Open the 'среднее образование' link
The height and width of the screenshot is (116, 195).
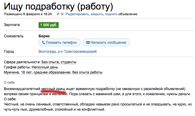pyautogui.click(x=52, y=72)
